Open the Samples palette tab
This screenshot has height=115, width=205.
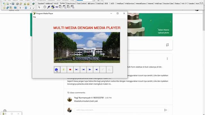click(x=191, y=4)
